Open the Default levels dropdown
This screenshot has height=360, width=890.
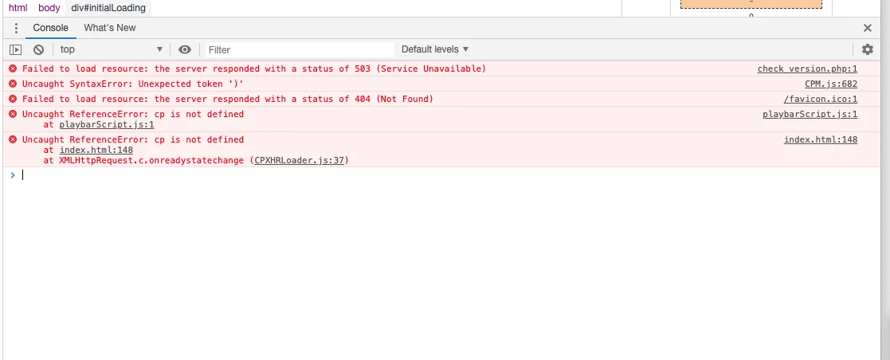[435, 49]
